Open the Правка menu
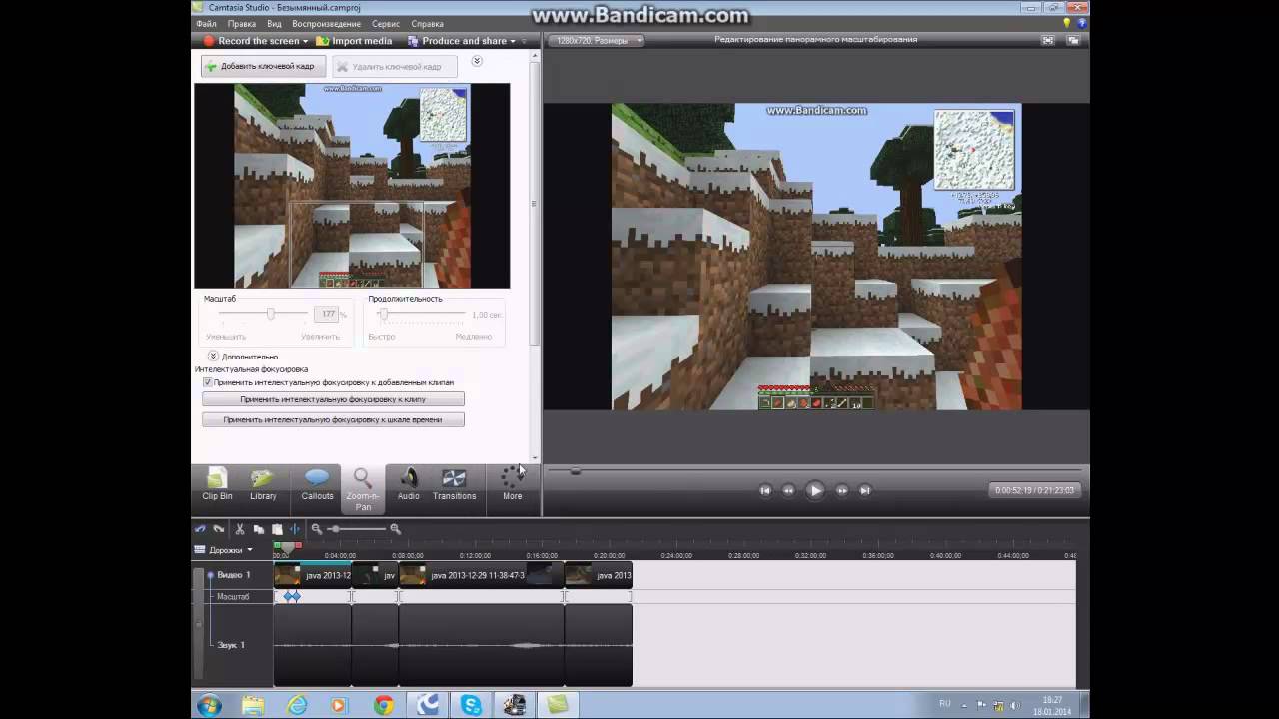 (241, 24)
